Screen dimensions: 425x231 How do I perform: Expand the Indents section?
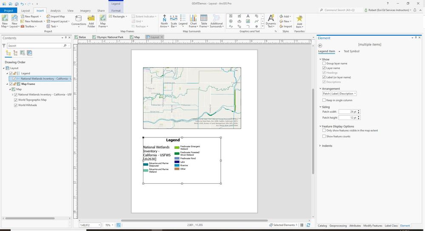click(x=320, y=146)
